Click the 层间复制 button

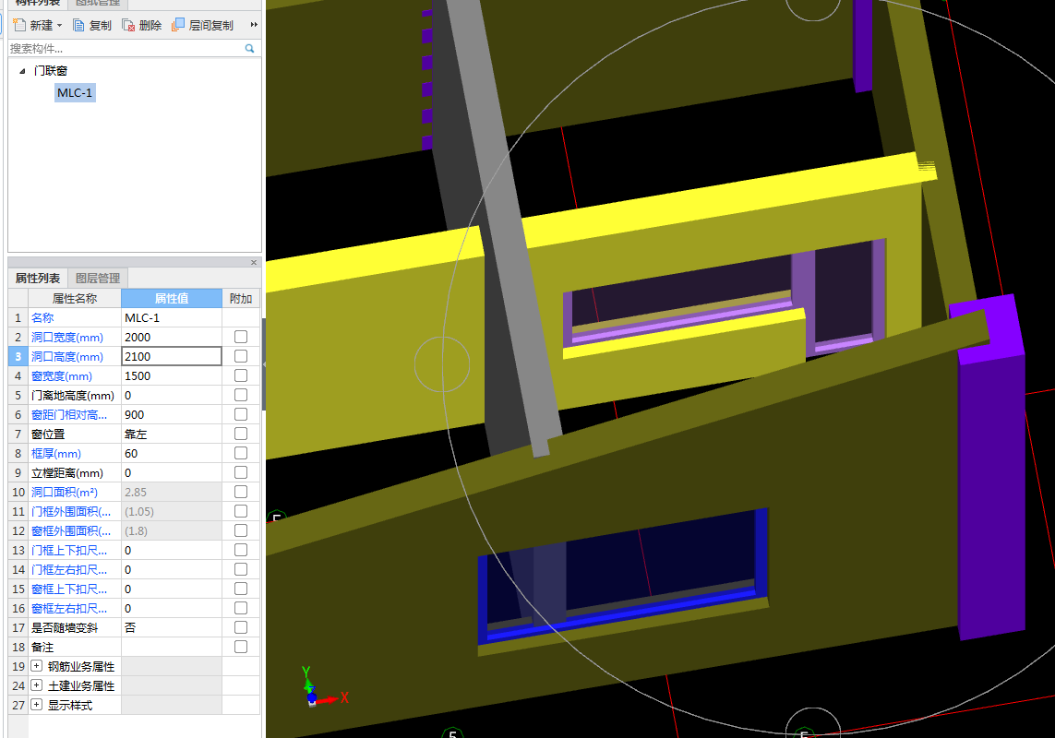pyautogui.click(x=202, y=26)
